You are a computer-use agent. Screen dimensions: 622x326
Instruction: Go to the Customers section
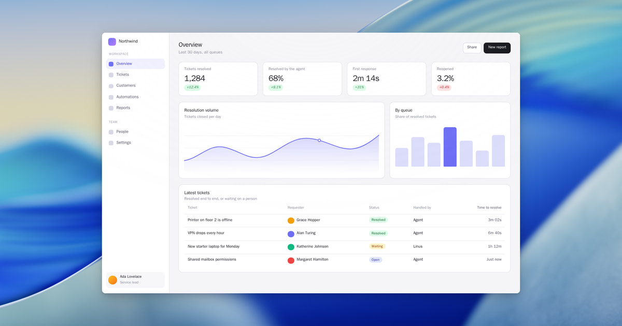click(135, 85)
